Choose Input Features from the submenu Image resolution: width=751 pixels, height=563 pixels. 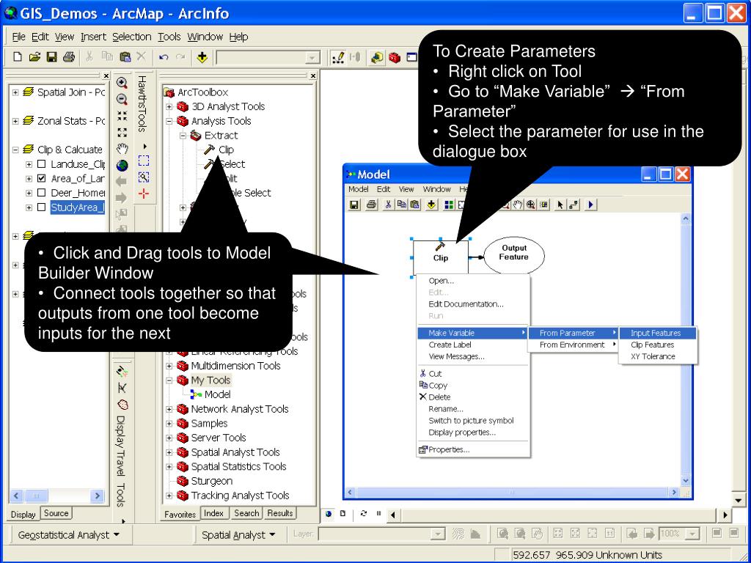pos(658,334)
